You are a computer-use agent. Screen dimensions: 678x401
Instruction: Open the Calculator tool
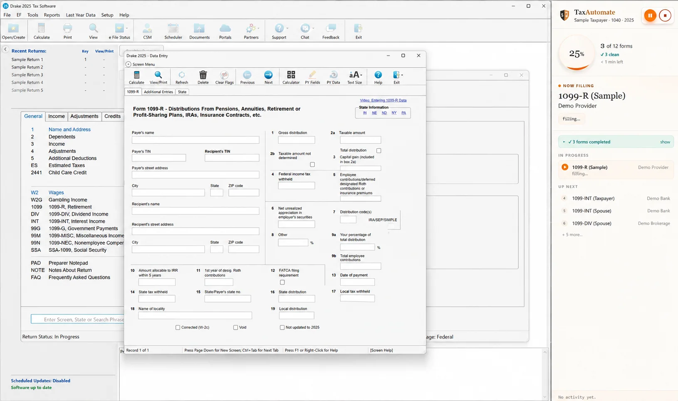291,77
